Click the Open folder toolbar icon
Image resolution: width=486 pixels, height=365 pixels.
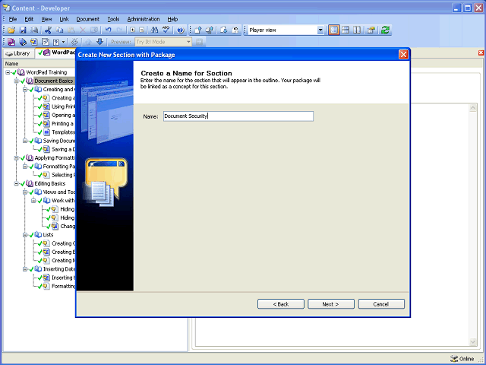tap(11, 30)
